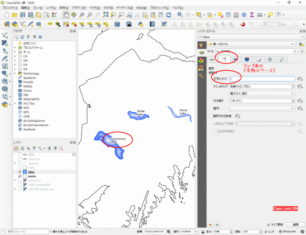This screenshot has height=235, width=306.
Task: Click the wrap on character input field
Action: (x=262, y=79)
